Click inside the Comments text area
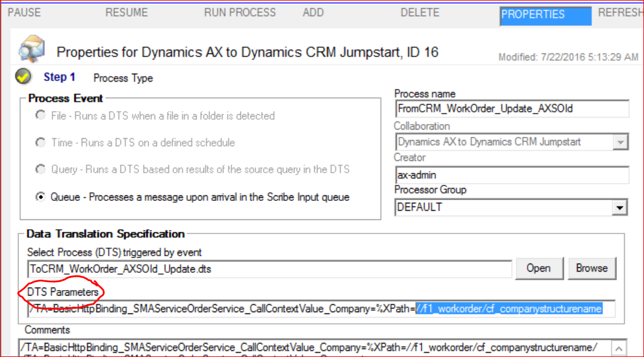Viewport: 644px width, 357px height. pyautogui.click(x=314, y=348)
